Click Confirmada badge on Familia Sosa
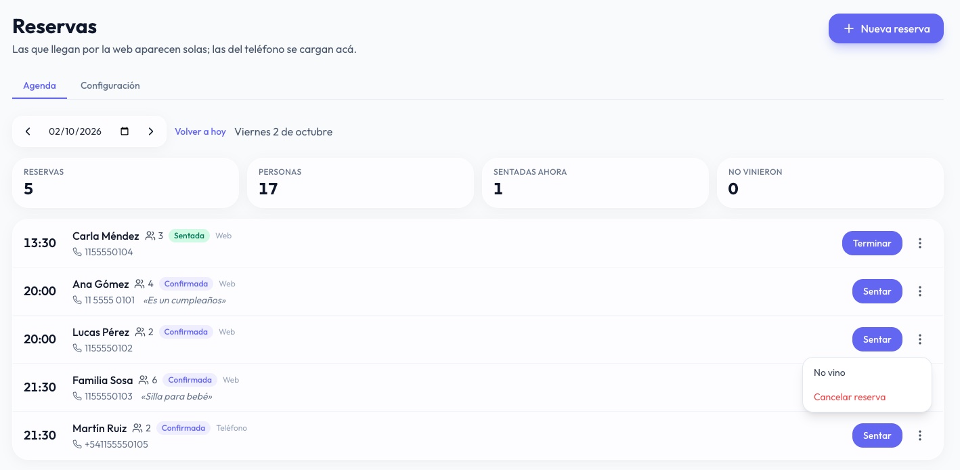This screenshot has height=470, width=960. [190, 380]
